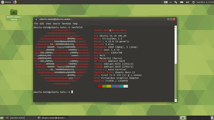214x120 pixels.
Task: Select the ubuntu-mate@ubuntu terminal taskbar button
Action: pos(53,118)
